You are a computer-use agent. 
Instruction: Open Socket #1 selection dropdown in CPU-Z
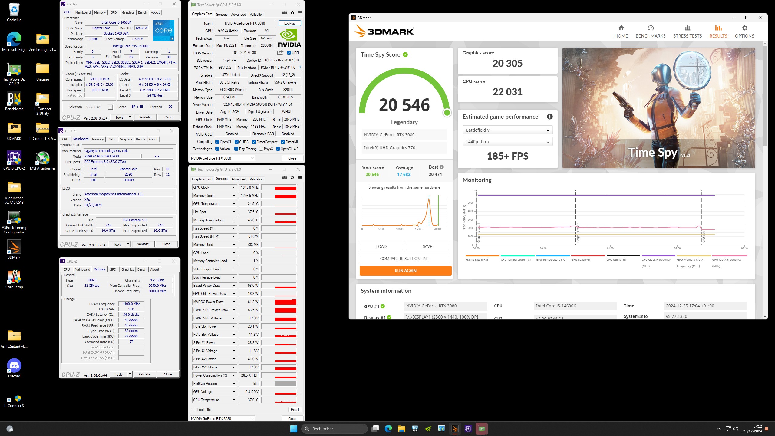tap(99, 107)
